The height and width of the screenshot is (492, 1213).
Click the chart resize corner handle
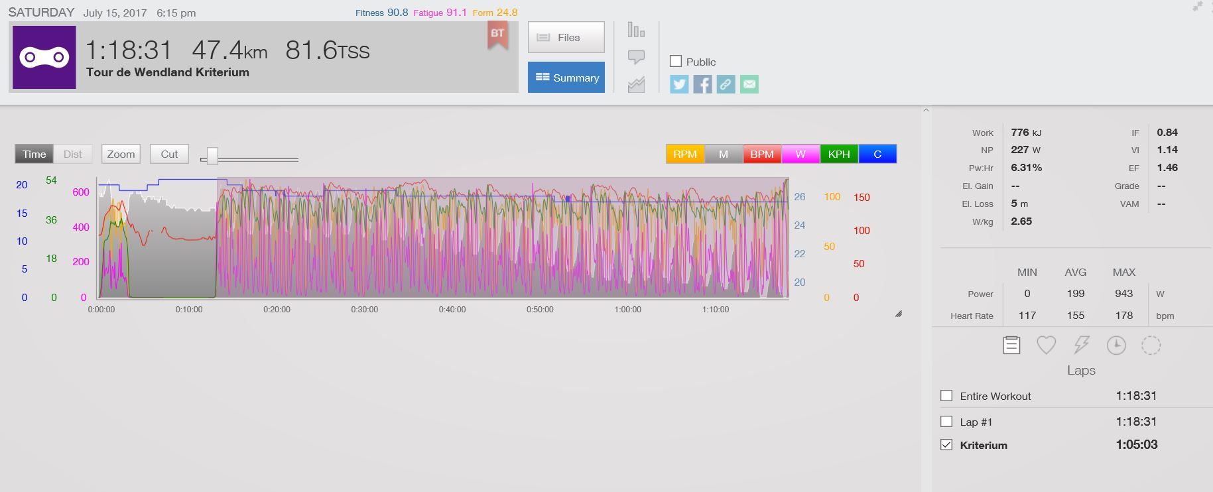coord(899,314)
